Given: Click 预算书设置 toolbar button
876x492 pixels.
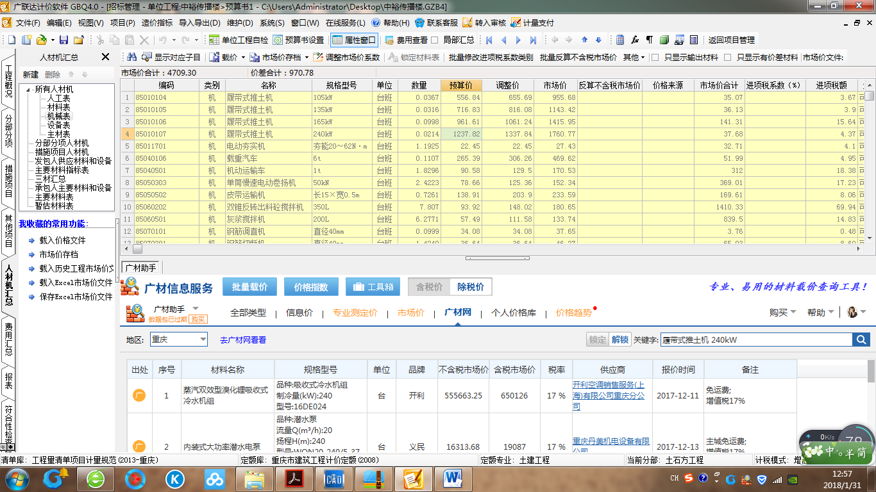Looking at the screenshot, I should [x=299, y=40].
